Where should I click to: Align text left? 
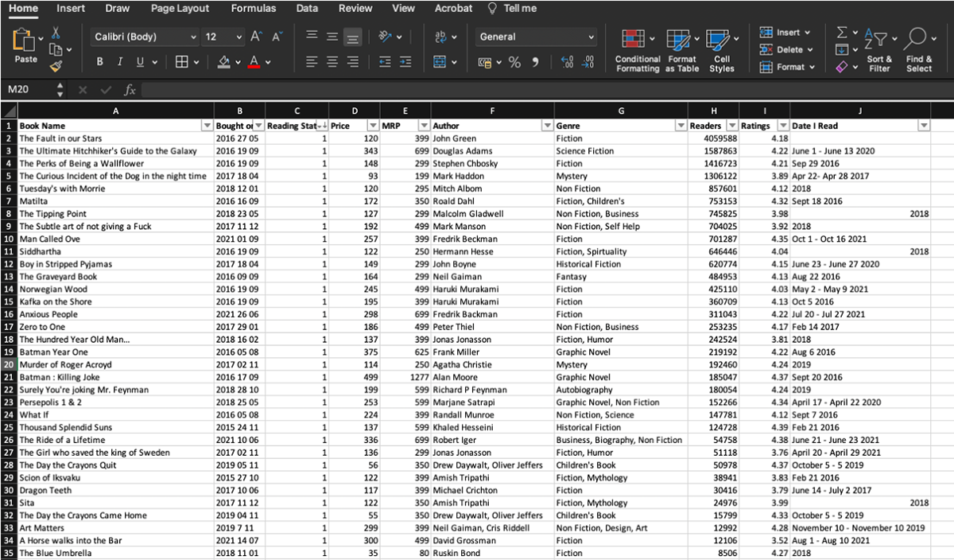point(312,62)
